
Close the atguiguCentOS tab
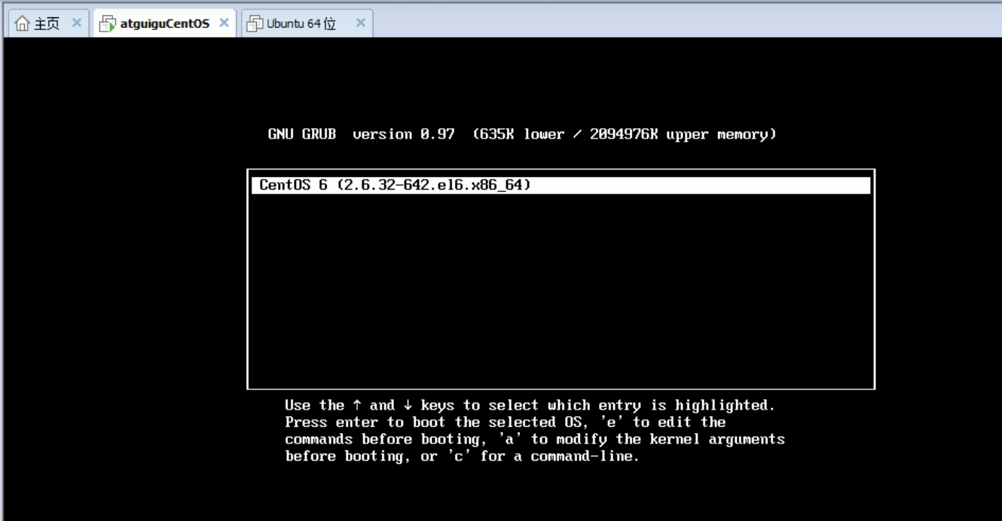224,23
